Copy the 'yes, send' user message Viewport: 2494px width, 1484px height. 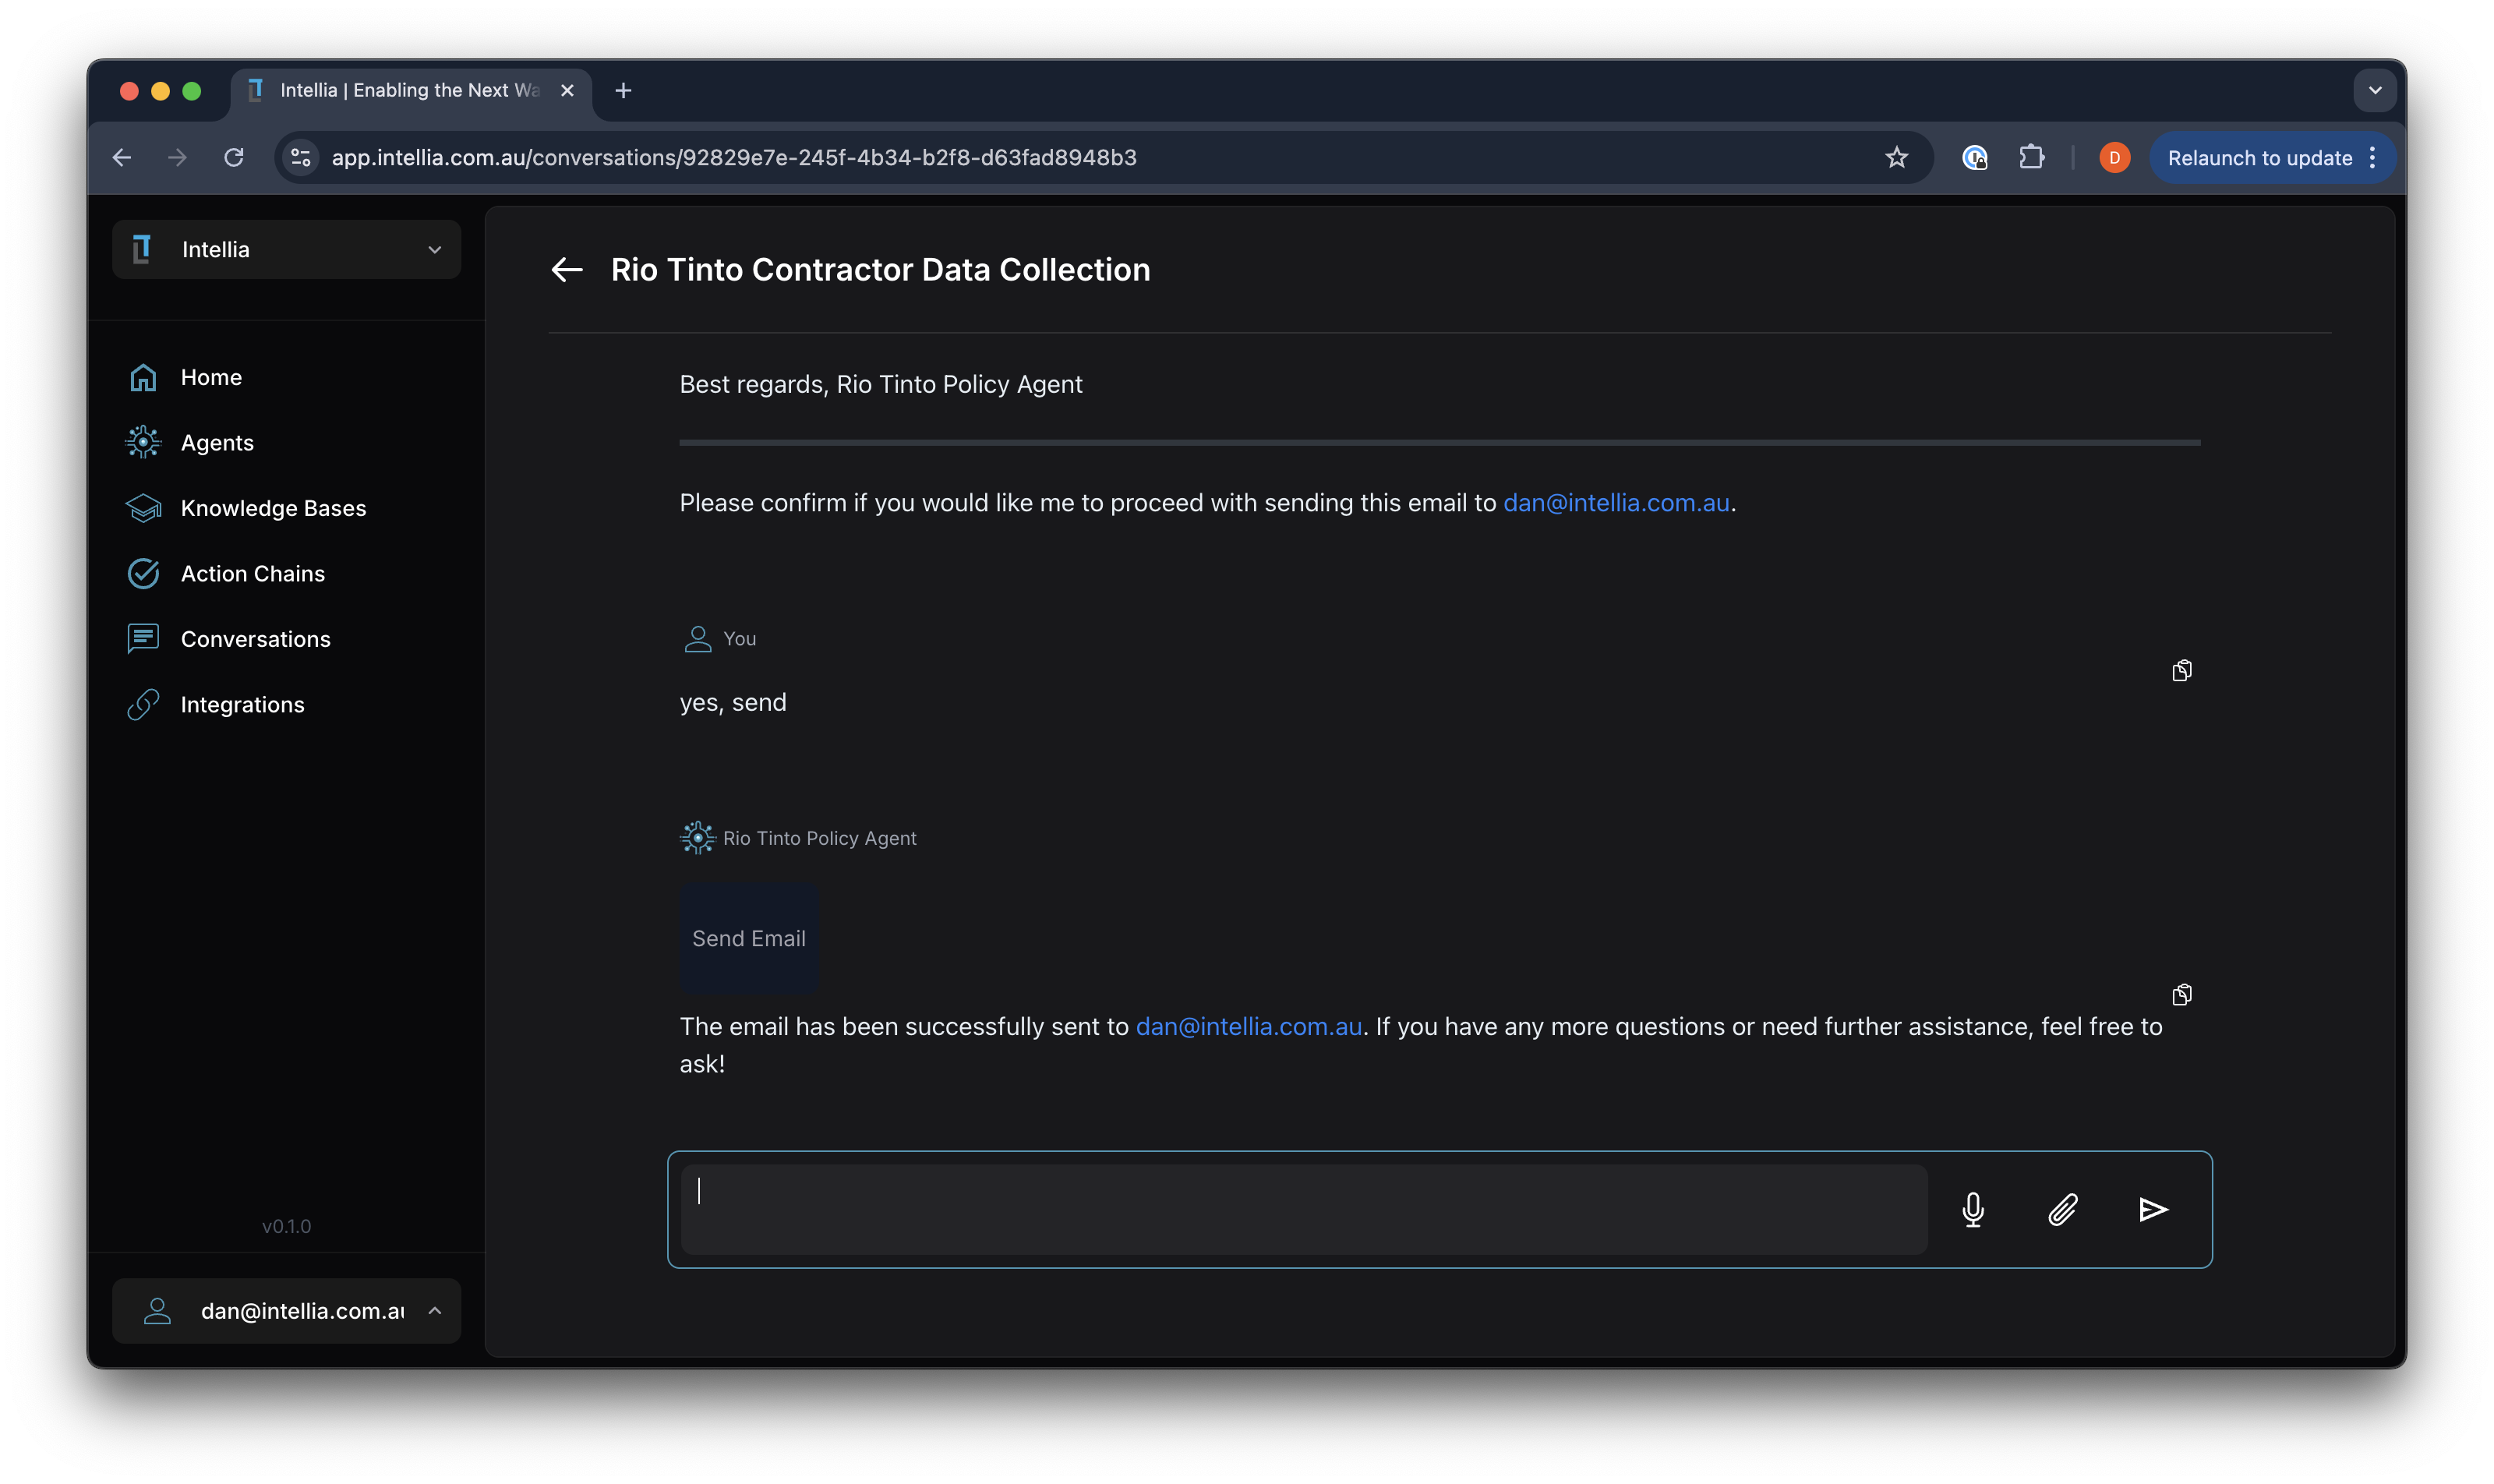click(2182, 670)
